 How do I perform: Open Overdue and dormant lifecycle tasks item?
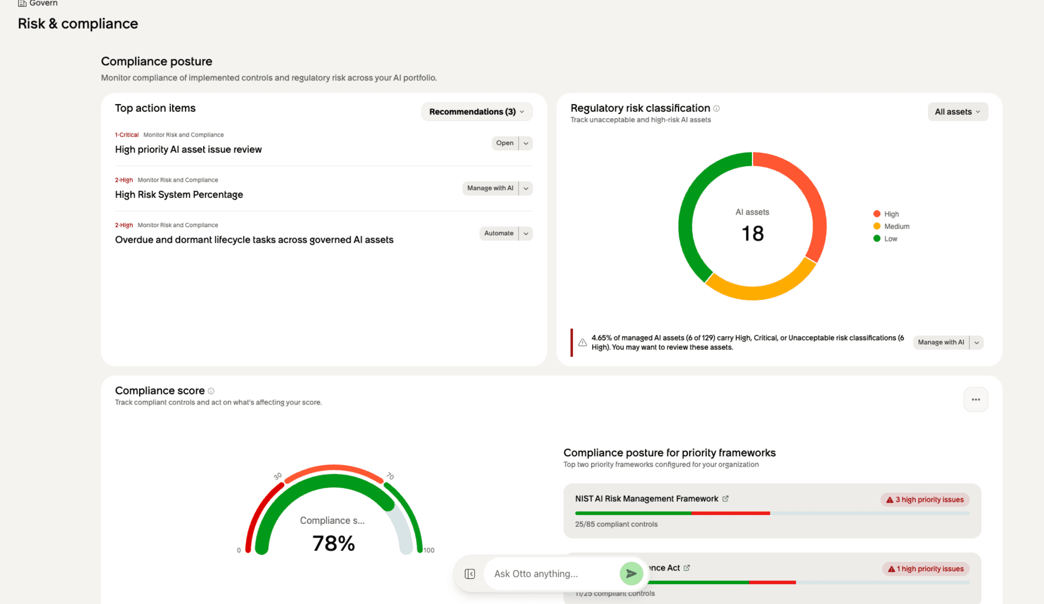tap(254, 240)
